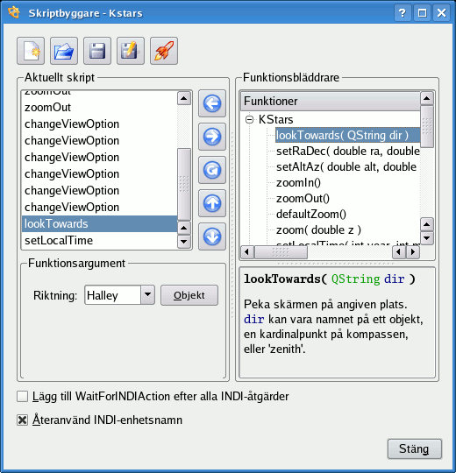Select defaultZoom() in the function browser
The height and width of the screenshot is (473, 456).
311,215
